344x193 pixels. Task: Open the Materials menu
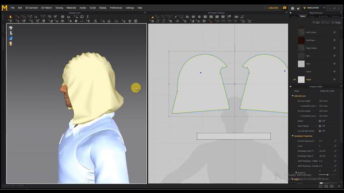[71, 8]
